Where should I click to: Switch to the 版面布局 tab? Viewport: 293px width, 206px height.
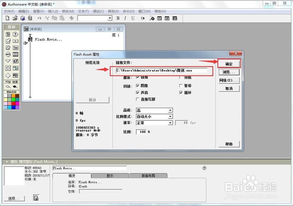click(148, 176)
